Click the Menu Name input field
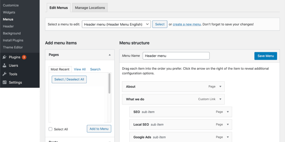The image size is (285, 142). (176, 56)
